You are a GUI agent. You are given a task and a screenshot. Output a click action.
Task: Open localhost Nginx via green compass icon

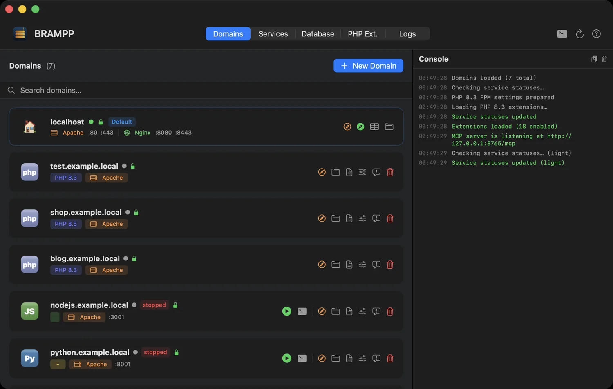[x=360, y=127]
